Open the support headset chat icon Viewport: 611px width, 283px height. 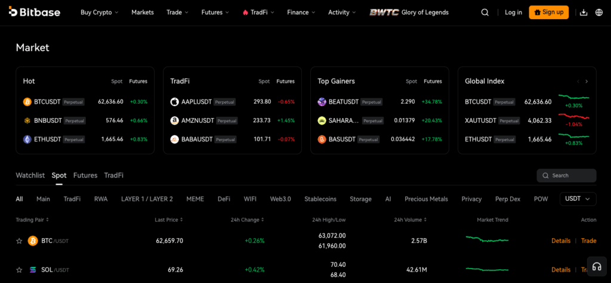point(597,266)
